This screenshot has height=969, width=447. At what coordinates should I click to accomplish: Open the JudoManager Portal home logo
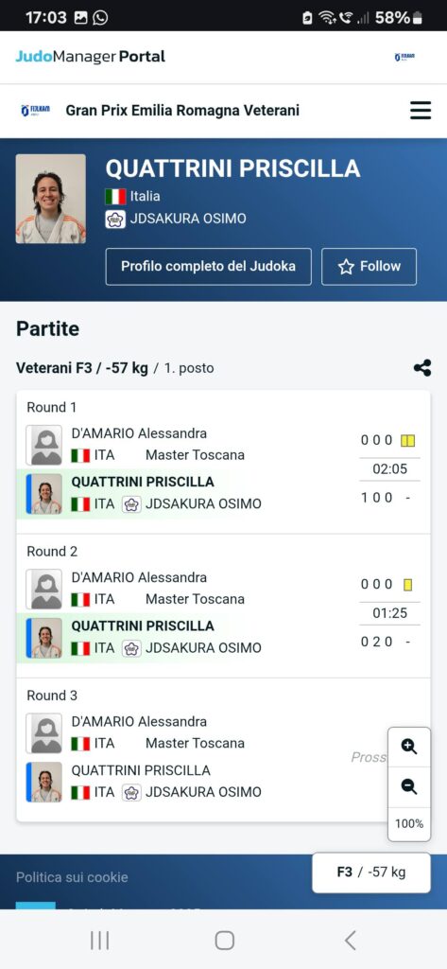click(x=90, y=57)
